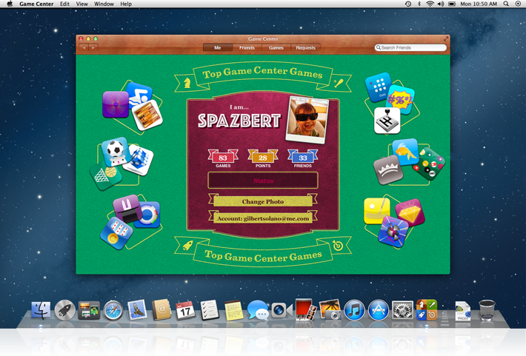Screen dimensions: 526x356
Task: Go forward with the toolbar forward arrow
Action: tap(93, 47)
